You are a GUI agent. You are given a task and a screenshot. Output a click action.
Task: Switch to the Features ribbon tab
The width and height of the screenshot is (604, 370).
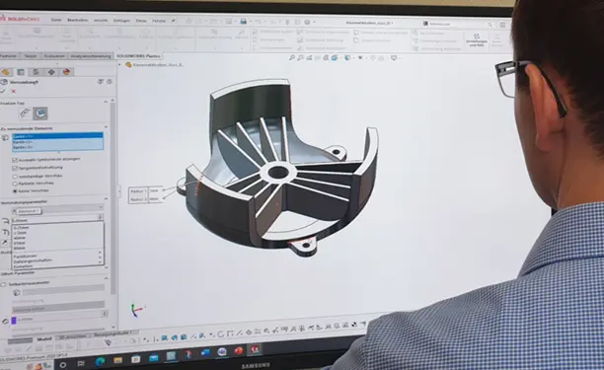tap(9, 56)
